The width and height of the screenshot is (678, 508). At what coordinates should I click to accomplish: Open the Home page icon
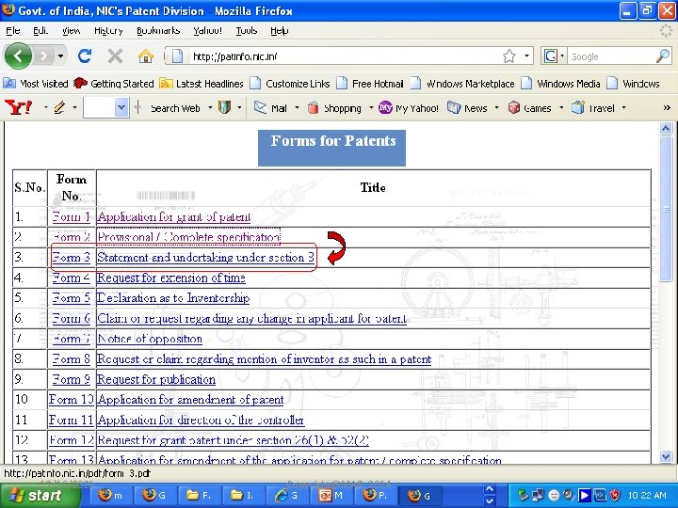click(x=146, y=56)
